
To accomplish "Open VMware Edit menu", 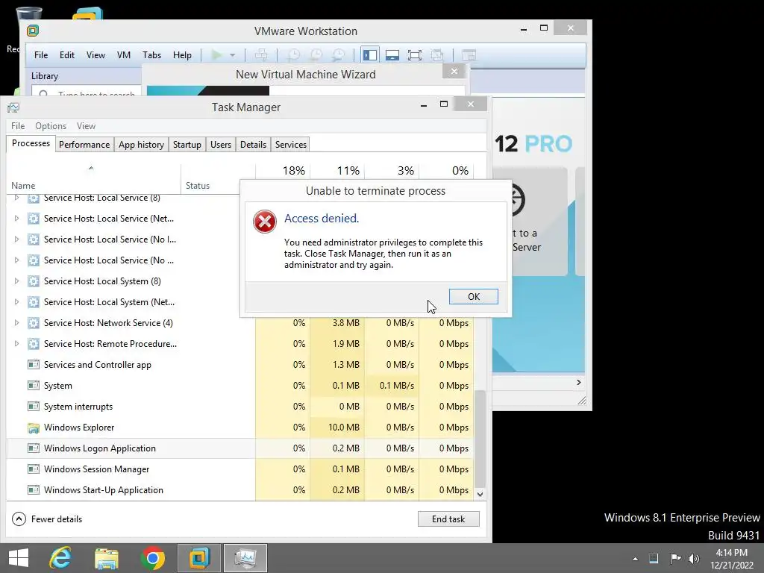I will click(67, 55).
